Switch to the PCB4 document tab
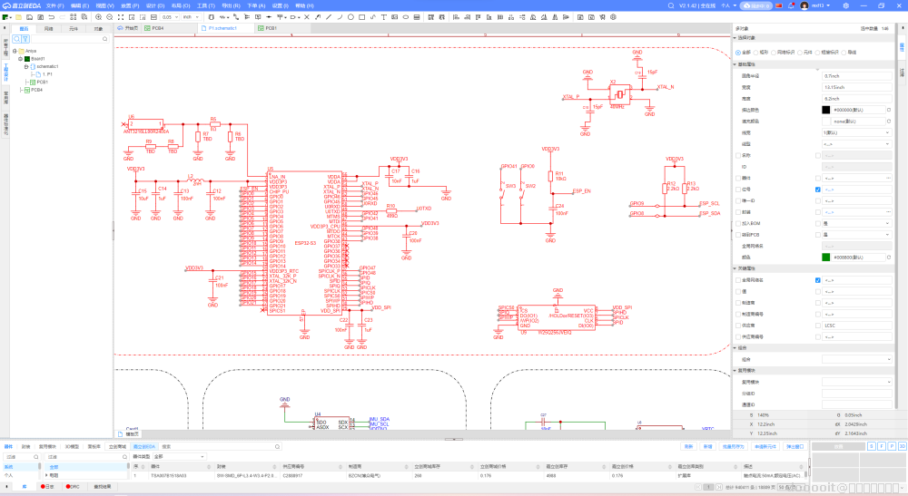 (x=157, y=28)
